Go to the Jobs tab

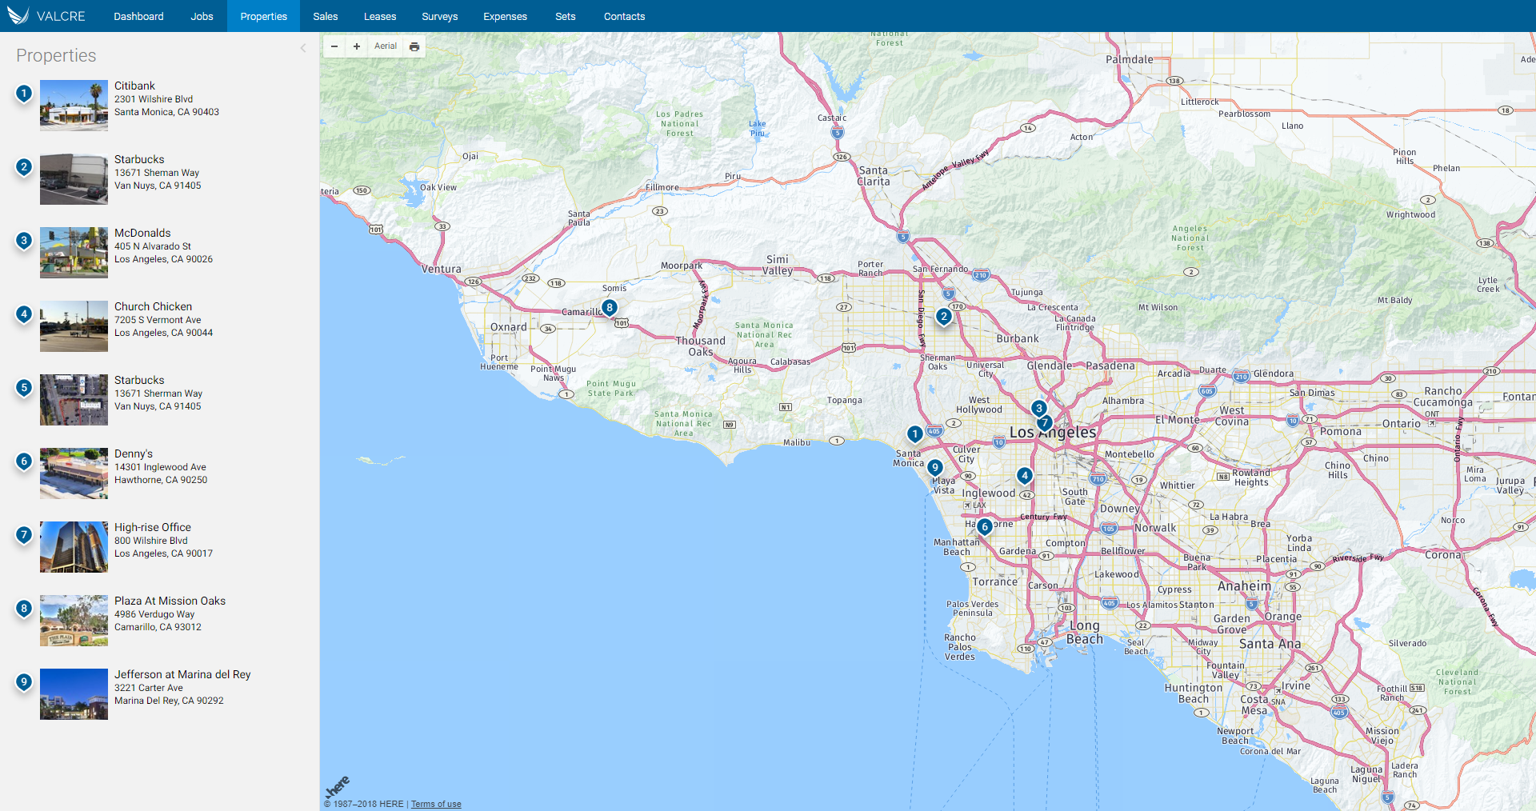point(202,16)
